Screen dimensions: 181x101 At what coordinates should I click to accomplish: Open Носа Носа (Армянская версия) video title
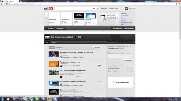tap(73, 70)
